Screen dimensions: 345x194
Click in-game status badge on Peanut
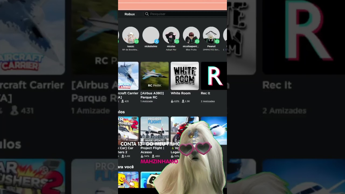pyautogui.click(x=217, y=41)
